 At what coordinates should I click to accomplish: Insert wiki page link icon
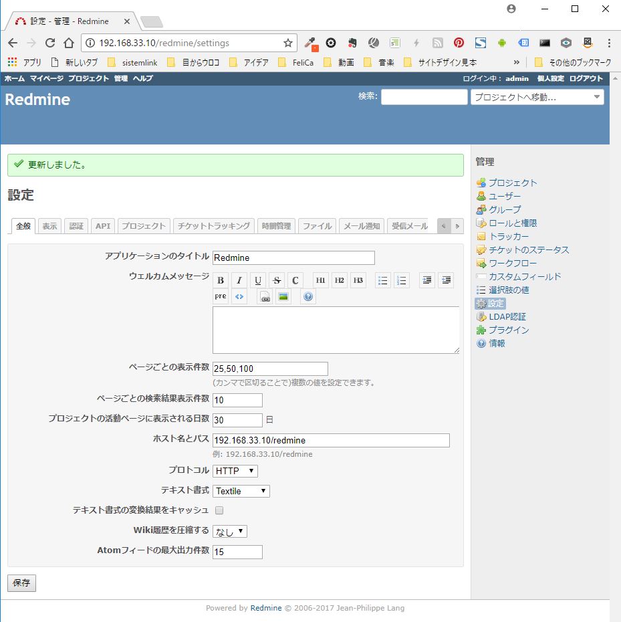(265, 296)
